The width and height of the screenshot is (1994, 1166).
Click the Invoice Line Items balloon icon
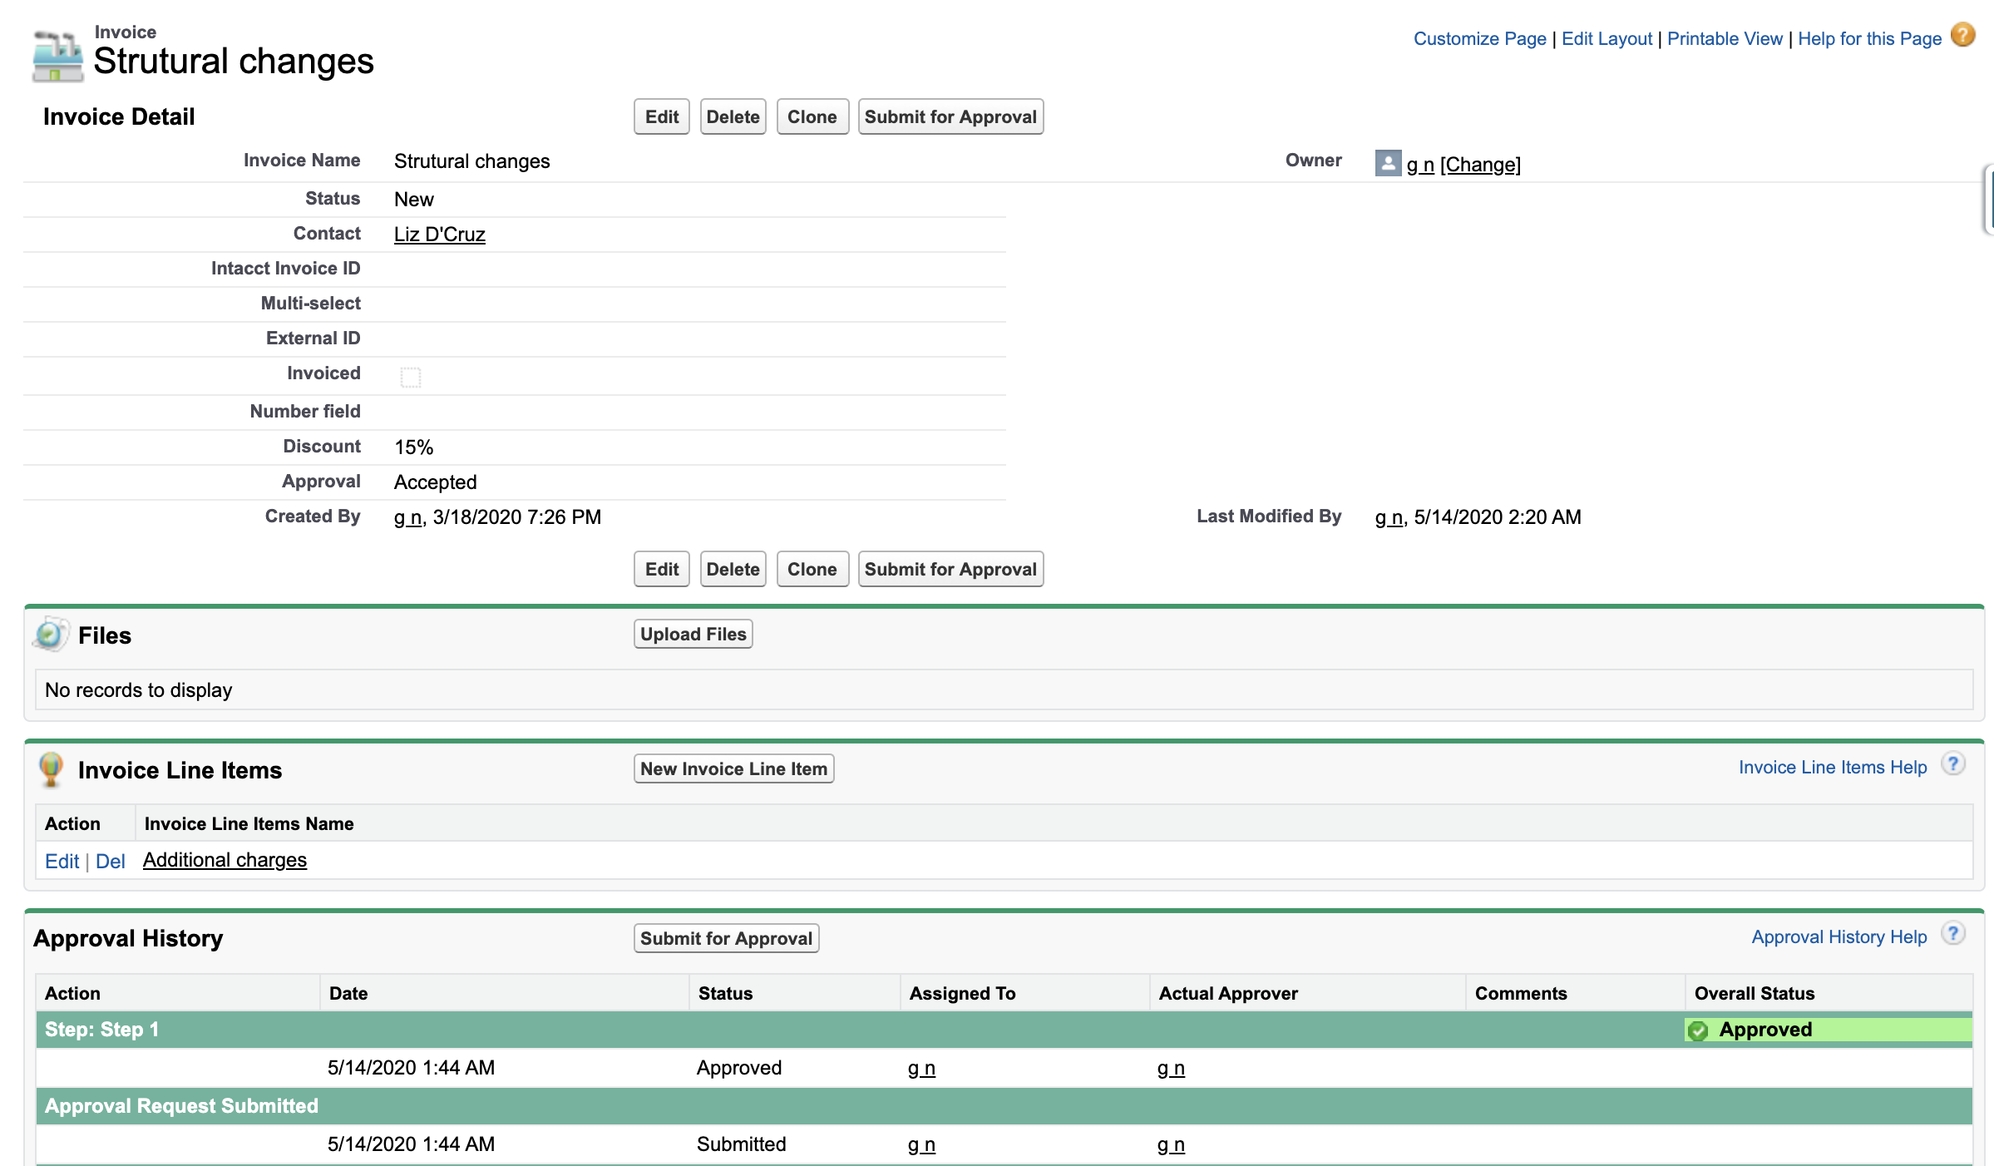tap(51, 768)
